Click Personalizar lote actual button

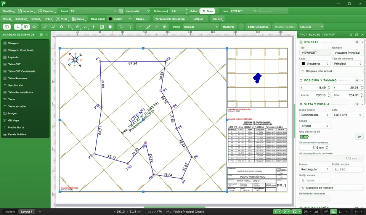click(170, 19)
